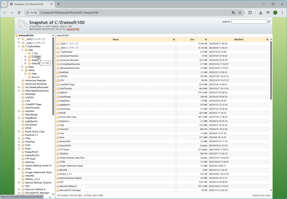This screenshot has height=199, width=287.
Task: Open Advanced PassGen in the file list
Action: (x=69, y=56)
